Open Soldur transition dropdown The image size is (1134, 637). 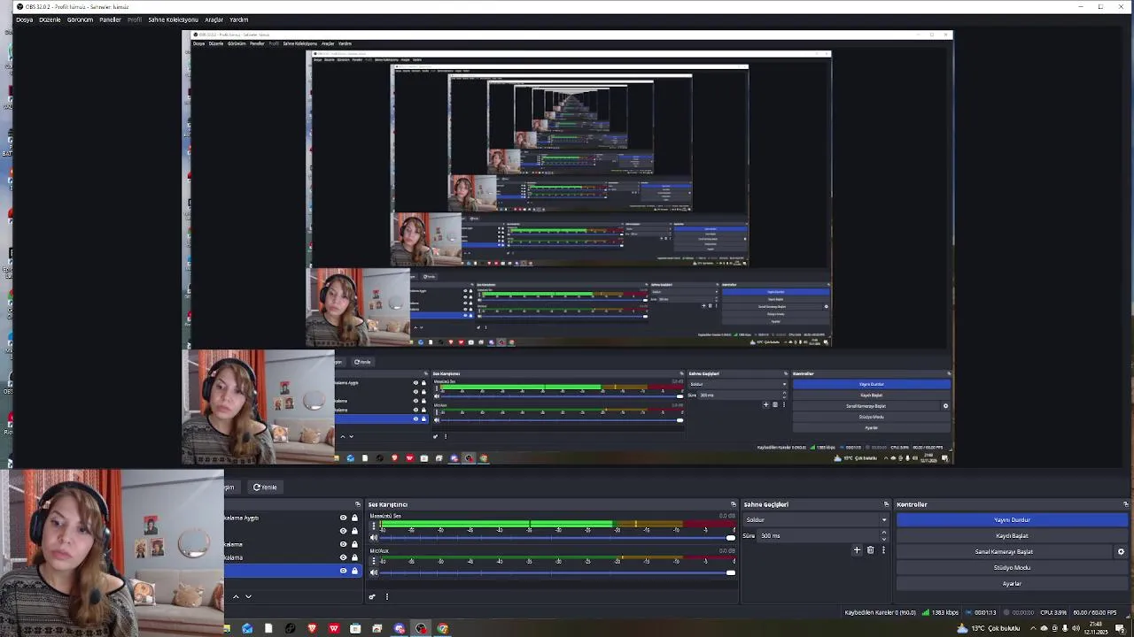816,519
